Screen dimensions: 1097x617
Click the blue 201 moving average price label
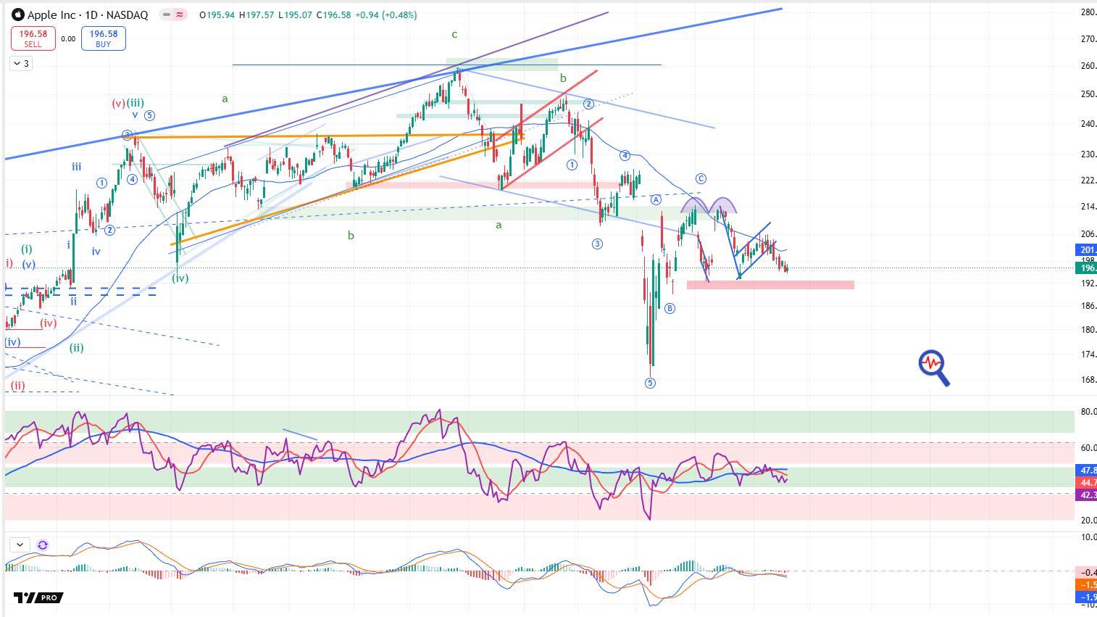tap(1088, 250)
